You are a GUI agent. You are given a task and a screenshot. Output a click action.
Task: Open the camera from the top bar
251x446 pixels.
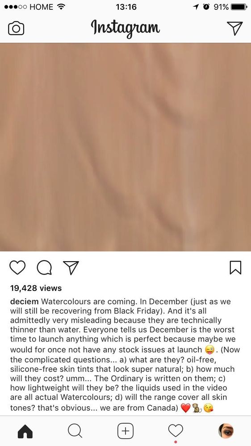pos(16,28)
